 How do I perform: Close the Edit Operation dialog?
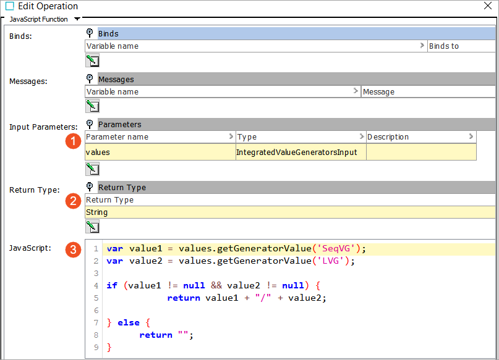coord(488,6)
